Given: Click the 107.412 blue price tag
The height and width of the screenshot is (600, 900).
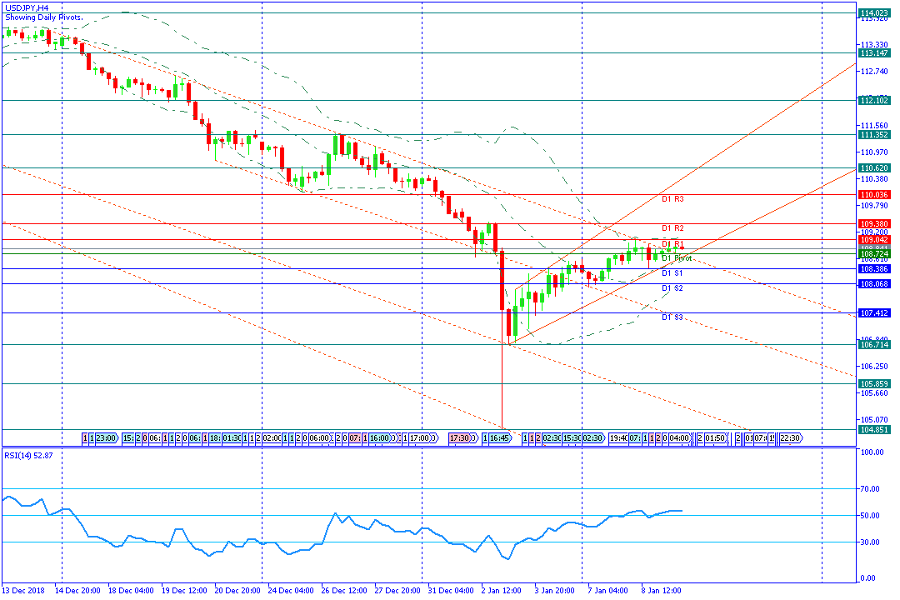Looking at the screenshot, I should pyautogui.click(x=873, y=313).
